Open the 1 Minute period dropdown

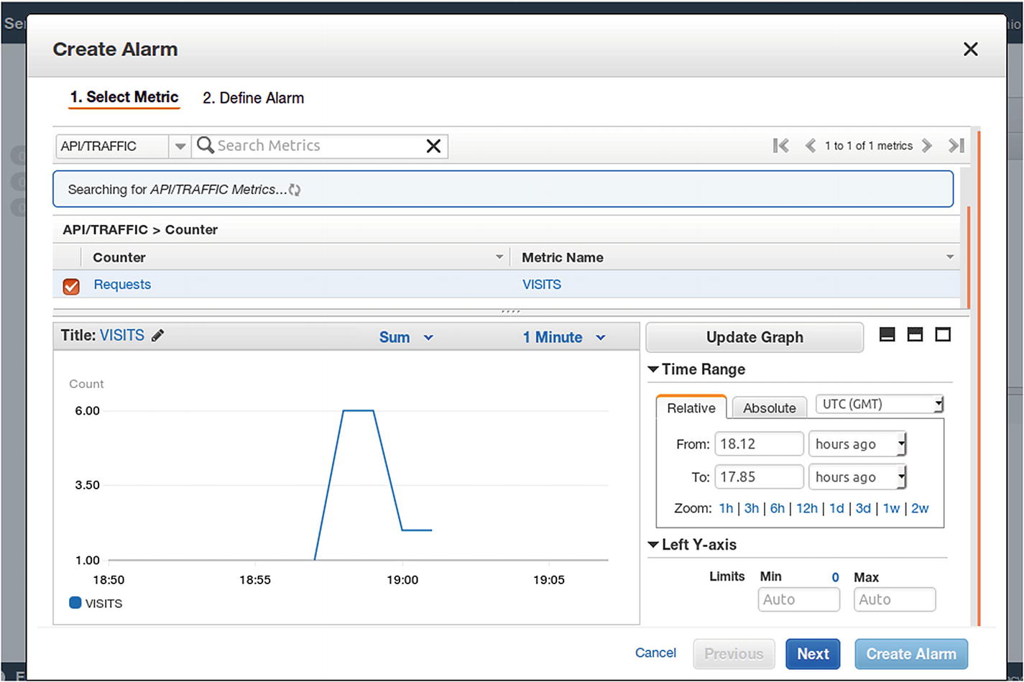click(x=563, y=337)
